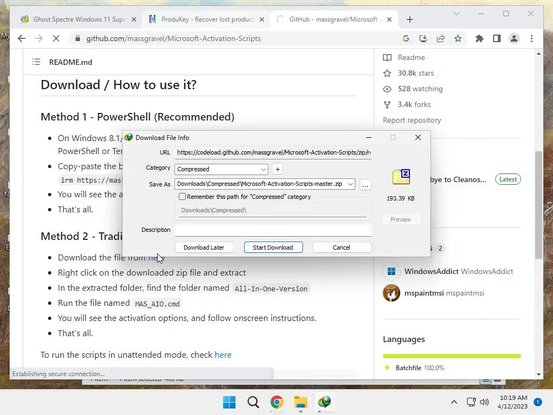Click the mspaintmsi avatar image
Viewport: 553px width, 415px height.
[392, 293]
